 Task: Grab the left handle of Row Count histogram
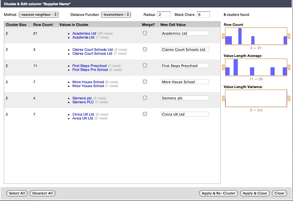pos(223,36)
